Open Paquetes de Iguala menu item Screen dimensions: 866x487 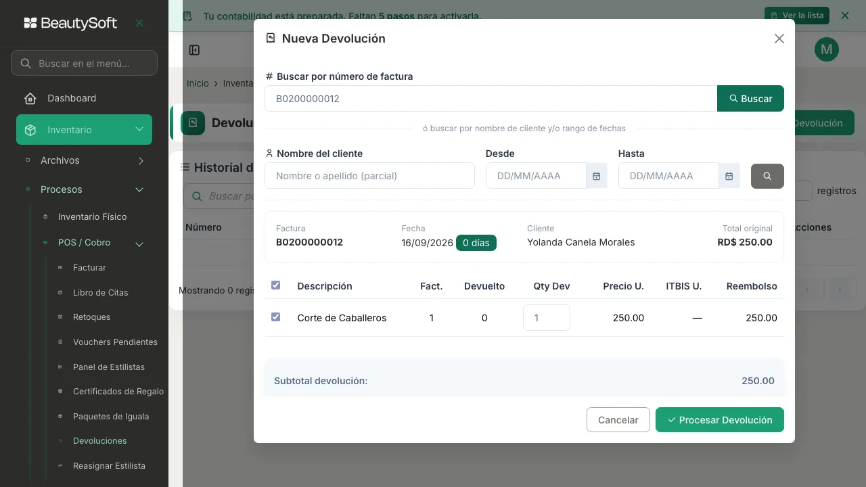click(111, 417)
